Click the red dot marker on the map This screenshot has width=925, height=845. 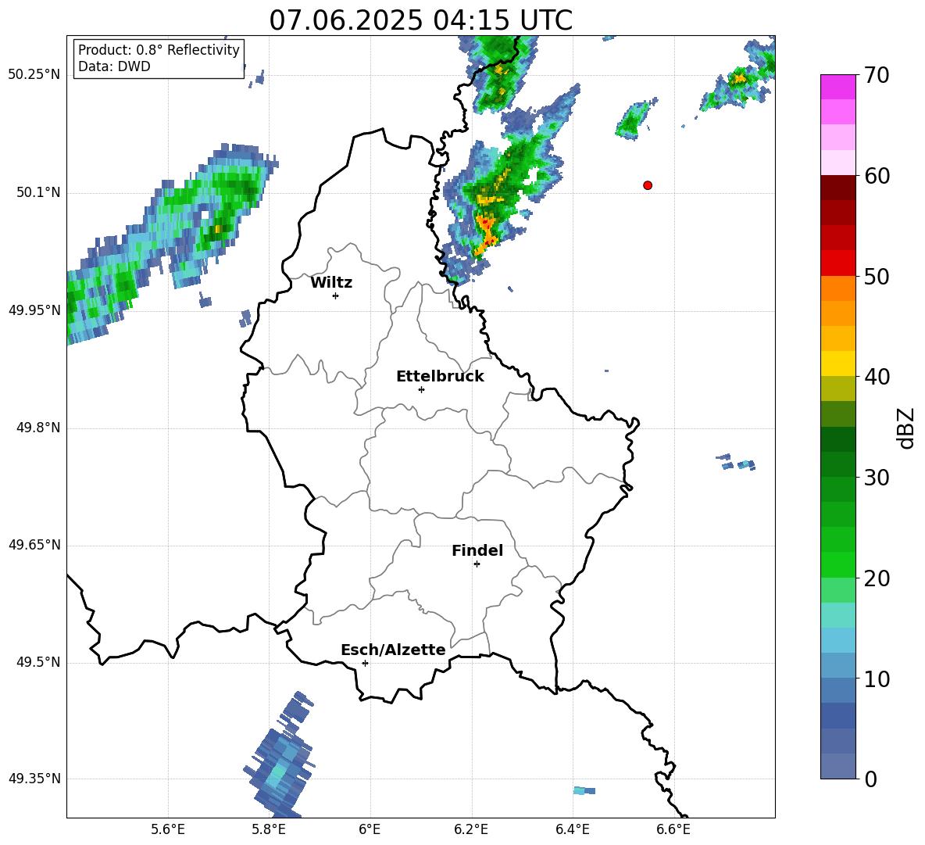[647, 185]
